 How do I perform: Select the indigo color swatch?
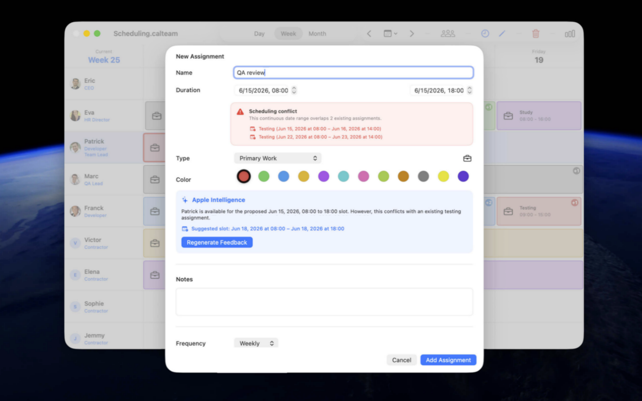coord(463,176)
